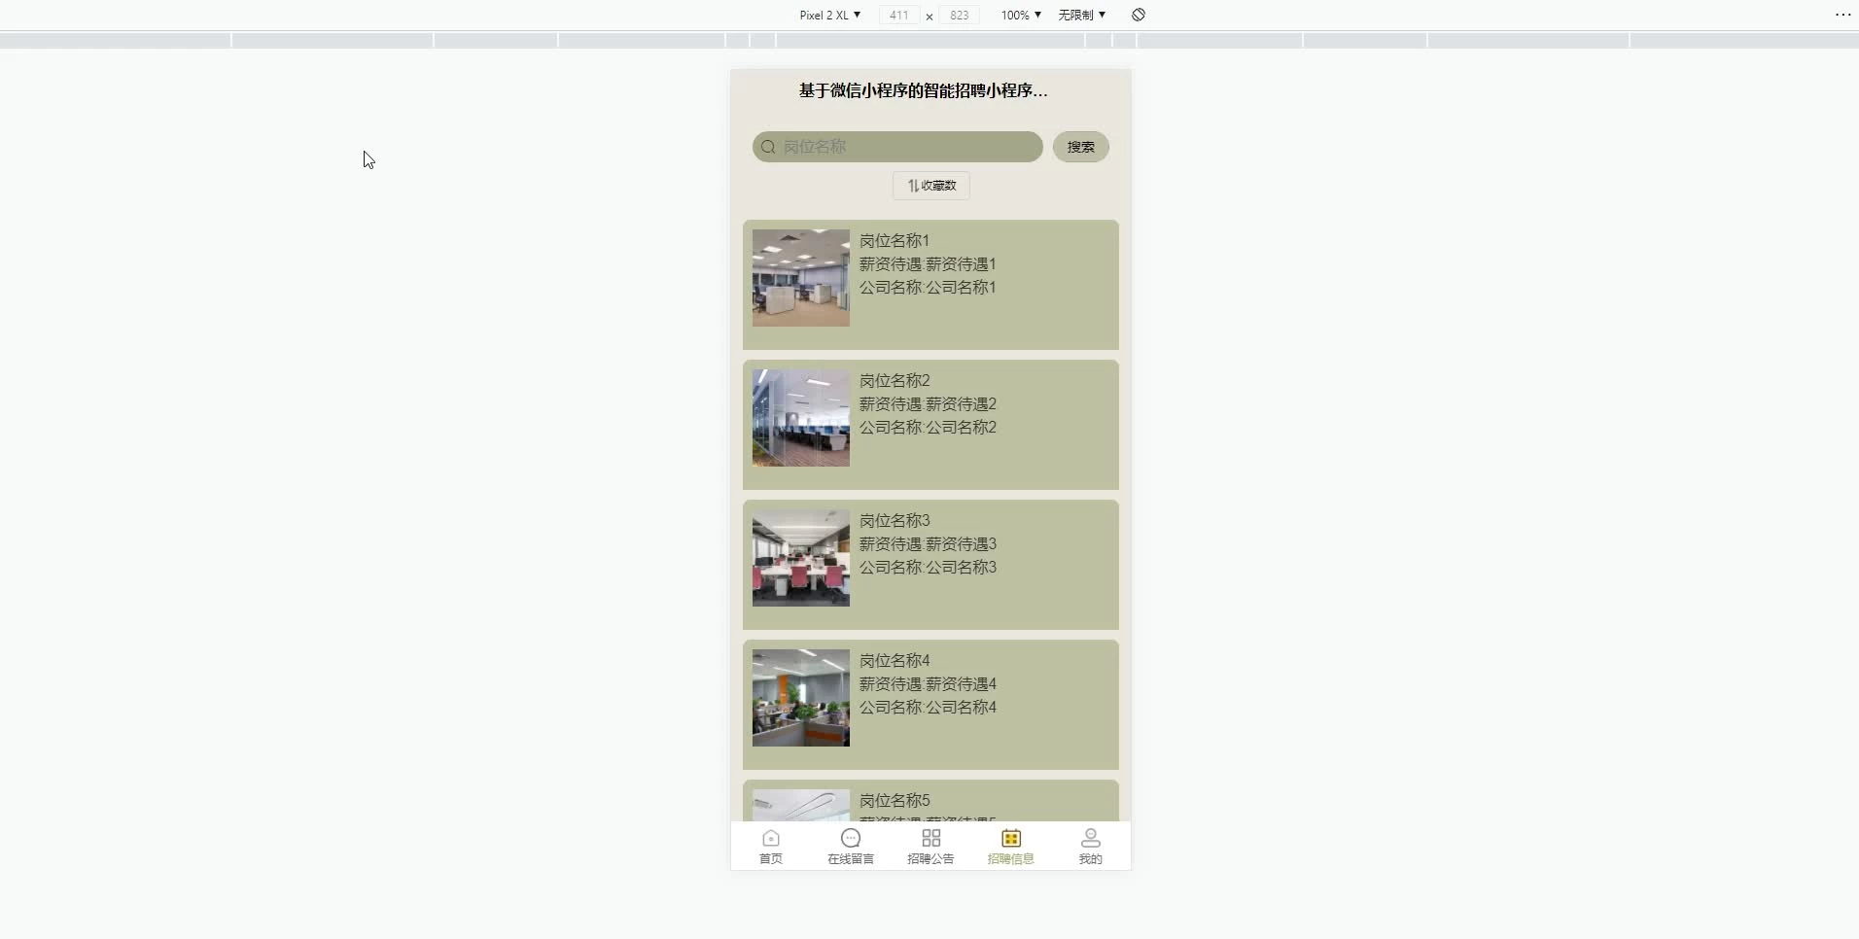Tap the recruitment announcement grid icon
Image resolution: width=1859 pixels, height=939 pixels.
930,838
